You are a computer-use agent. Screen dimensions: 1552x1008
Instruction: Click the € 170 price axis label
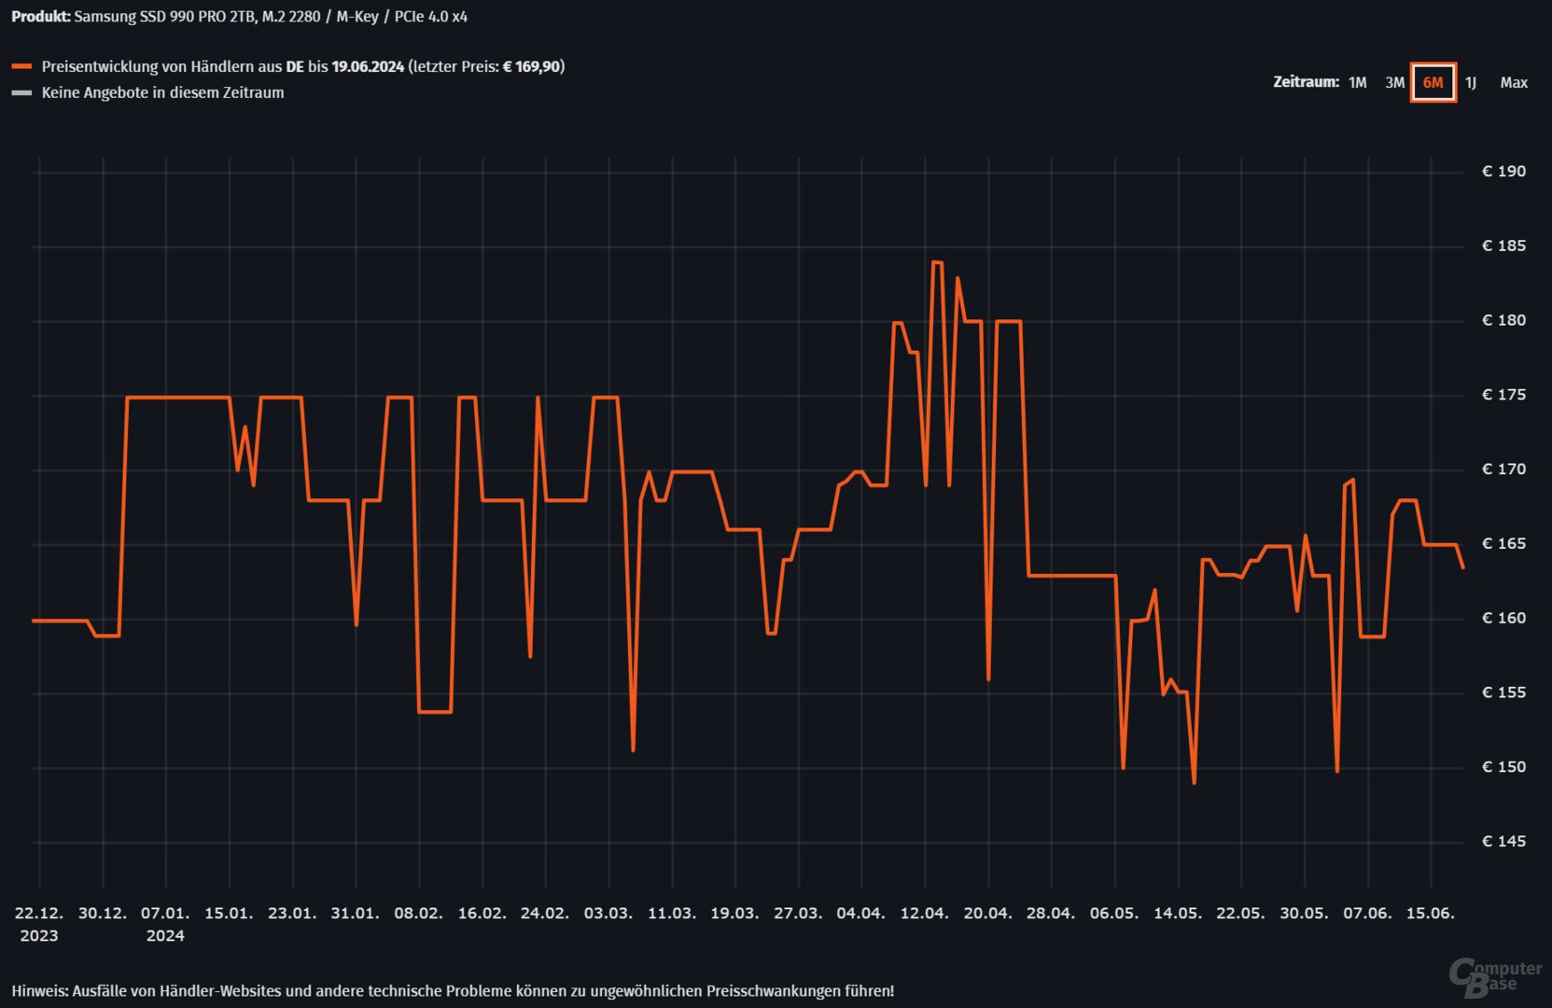tap(1503, 469)
